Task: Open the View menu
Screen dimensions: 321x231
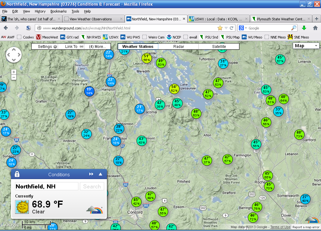Action: pos(26,11)
